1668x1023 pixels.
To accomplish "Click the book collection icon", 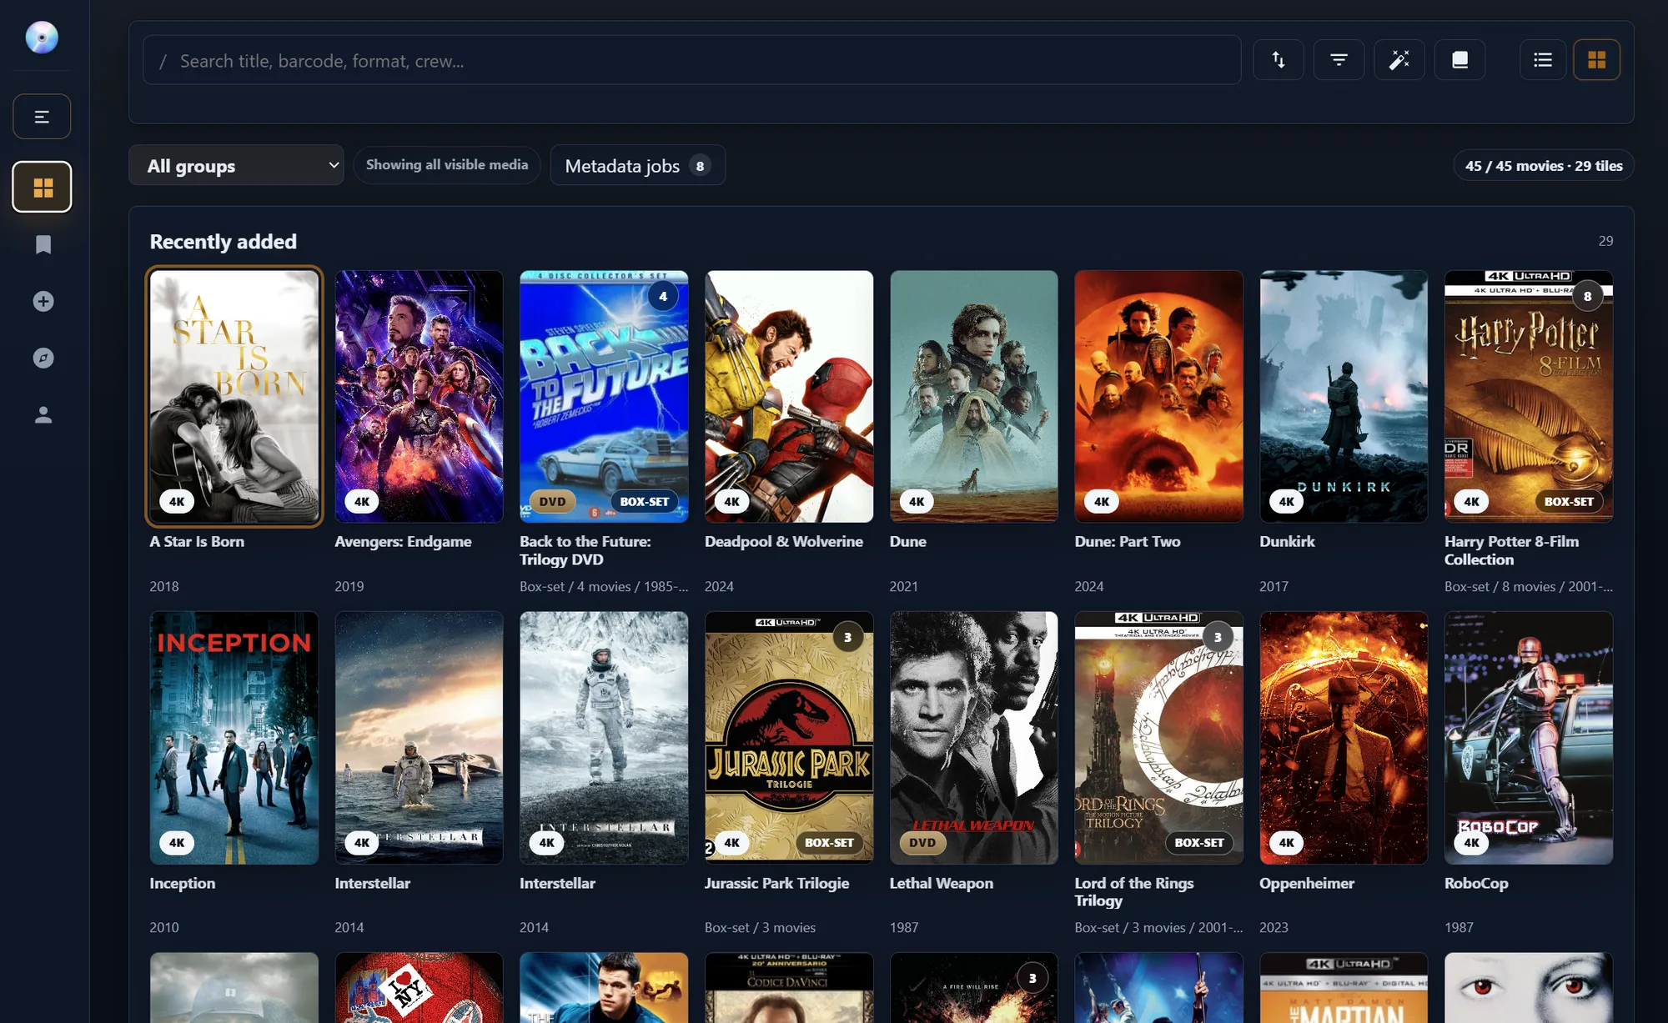I will click(1459, 60).
